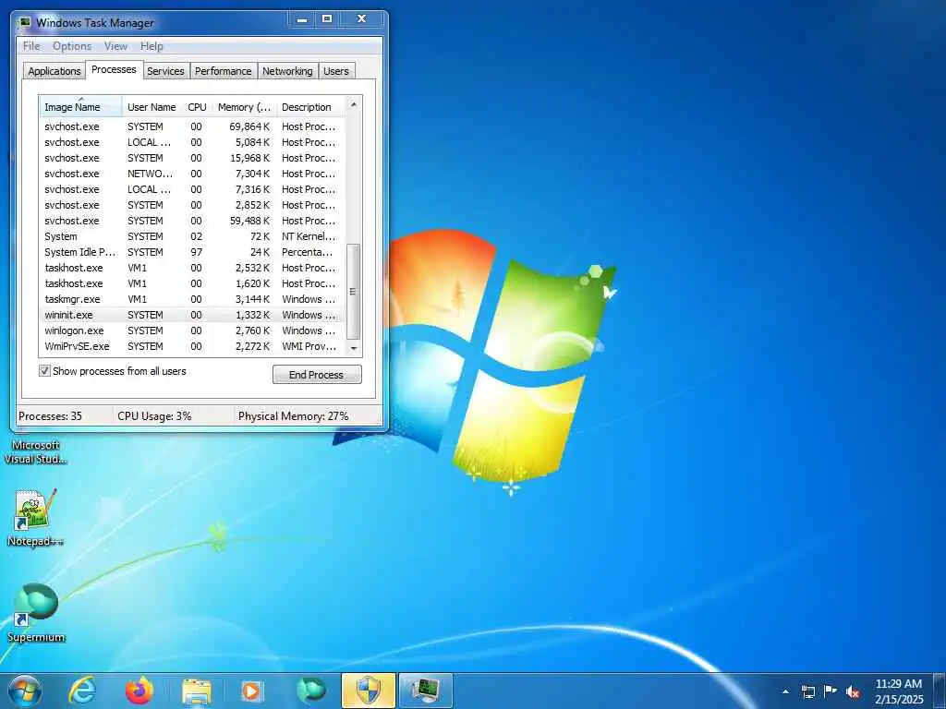Open the View menu
946x709 pixels.
115,46
